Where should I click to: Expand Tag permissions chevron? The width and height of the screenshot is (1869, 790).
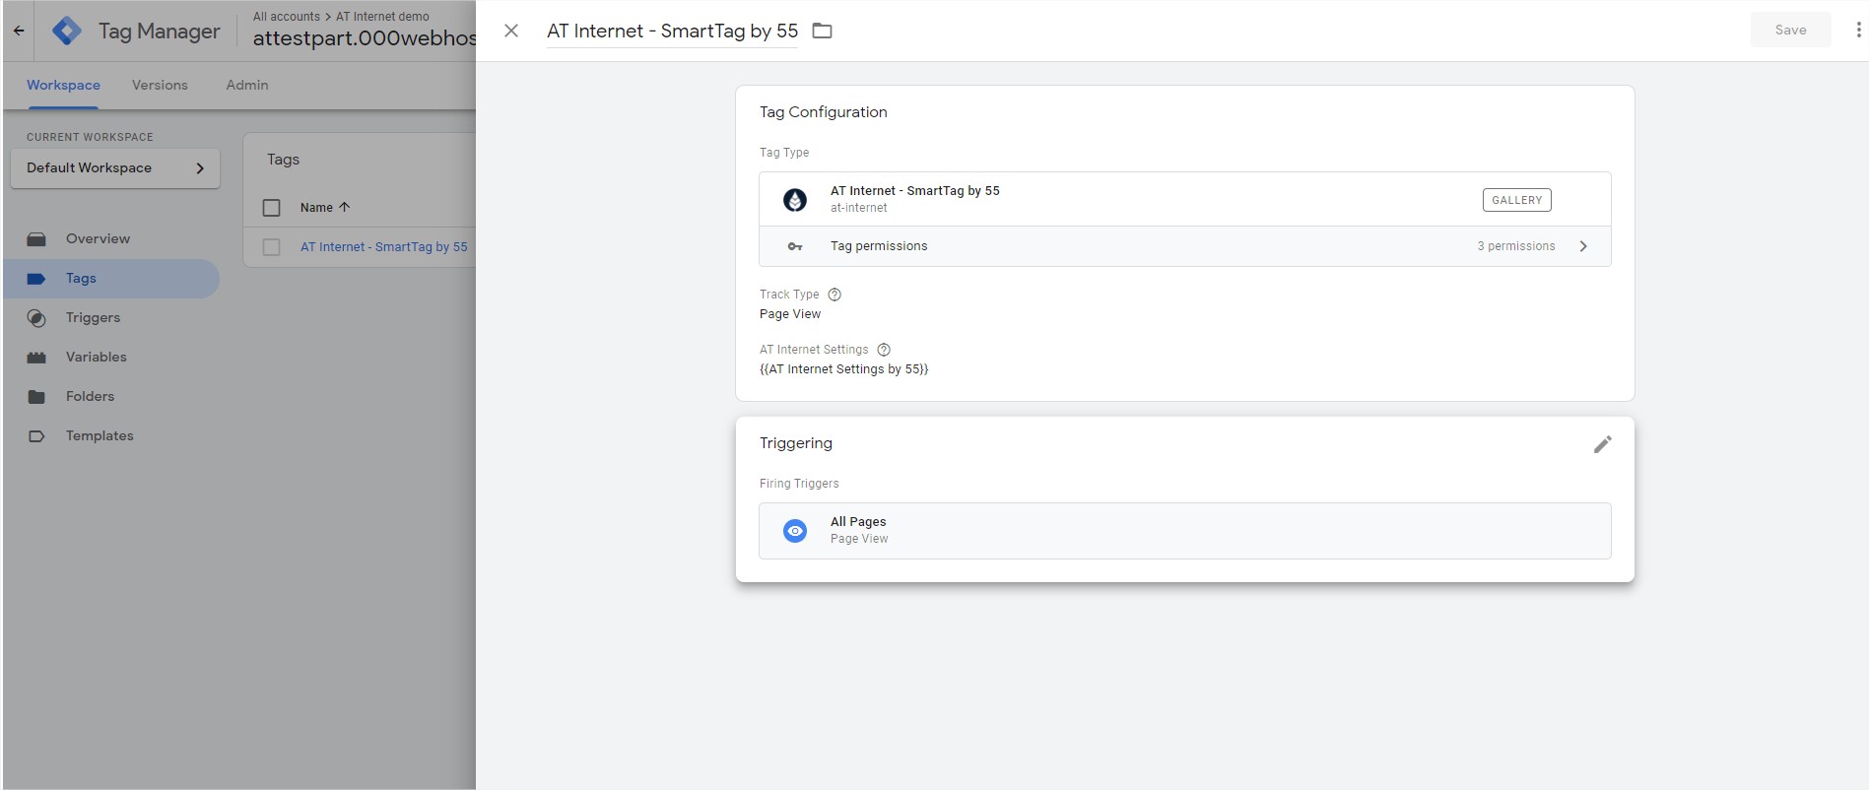(x=1583, y=246)
